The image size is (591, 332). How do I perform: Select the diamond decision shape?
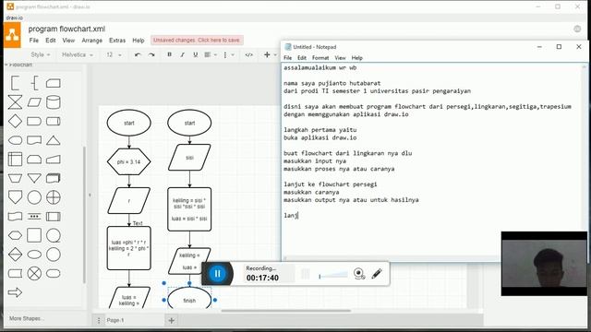coord(15,121)
